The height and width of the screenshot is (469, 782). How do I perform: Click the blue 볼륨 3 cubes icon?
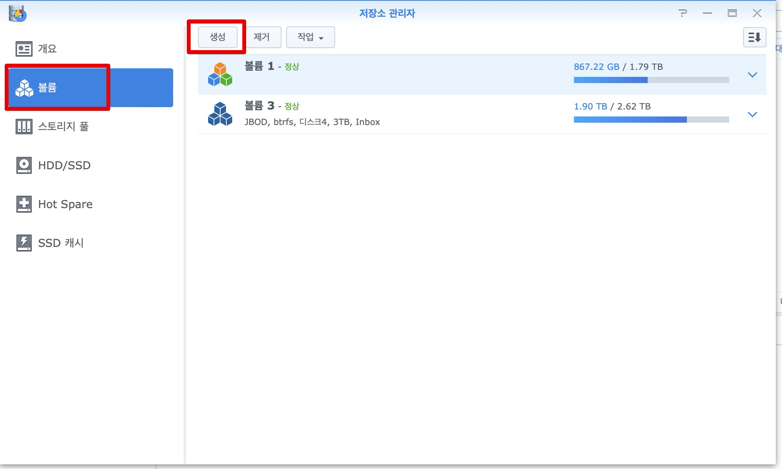coord(220,114)
